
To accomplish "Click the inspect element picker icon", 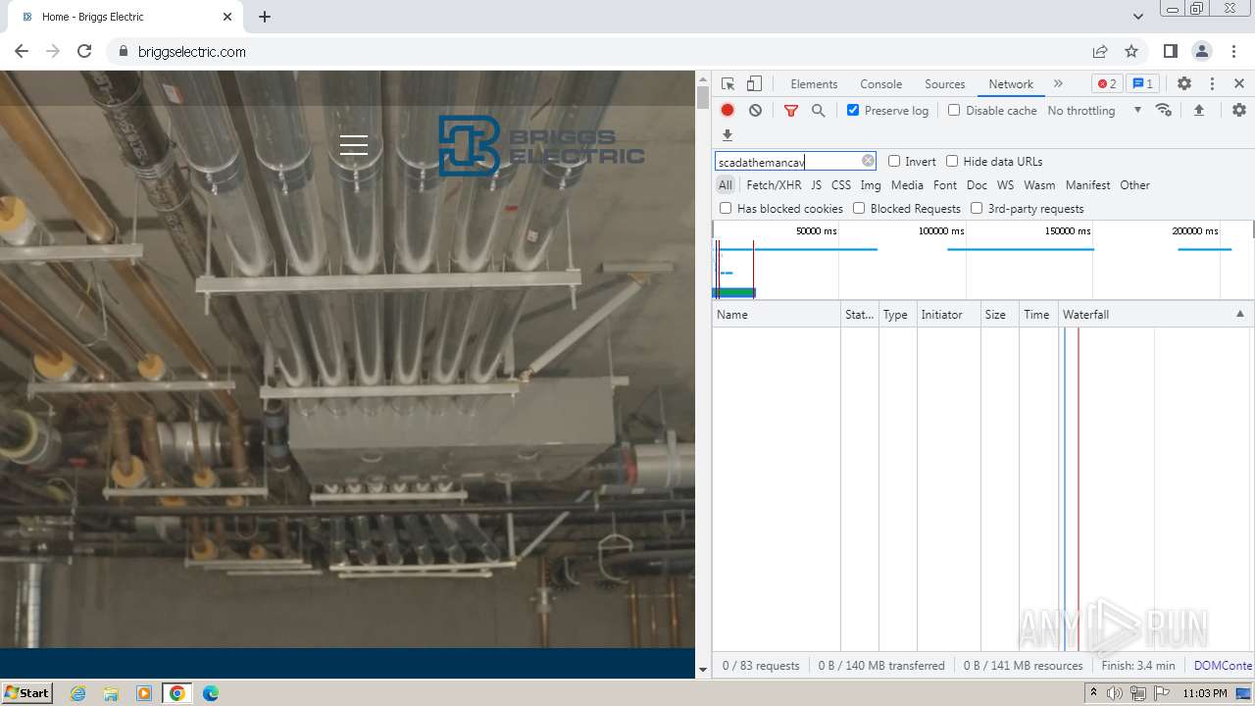I will (728, 84).
